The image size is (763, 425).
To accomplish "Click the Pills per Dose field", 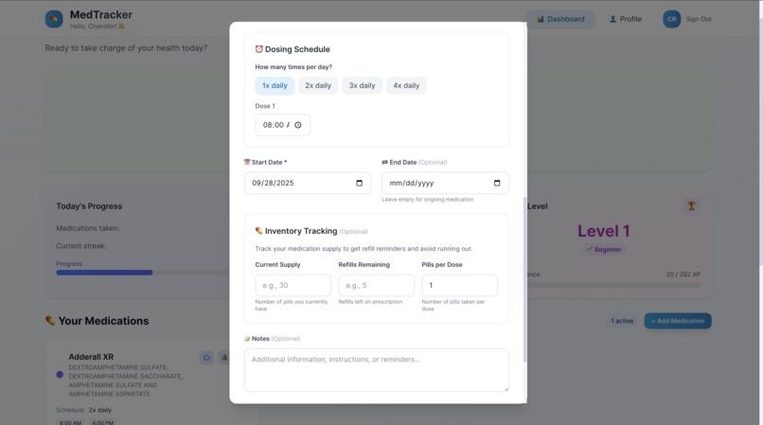I will tap(459, 285).
